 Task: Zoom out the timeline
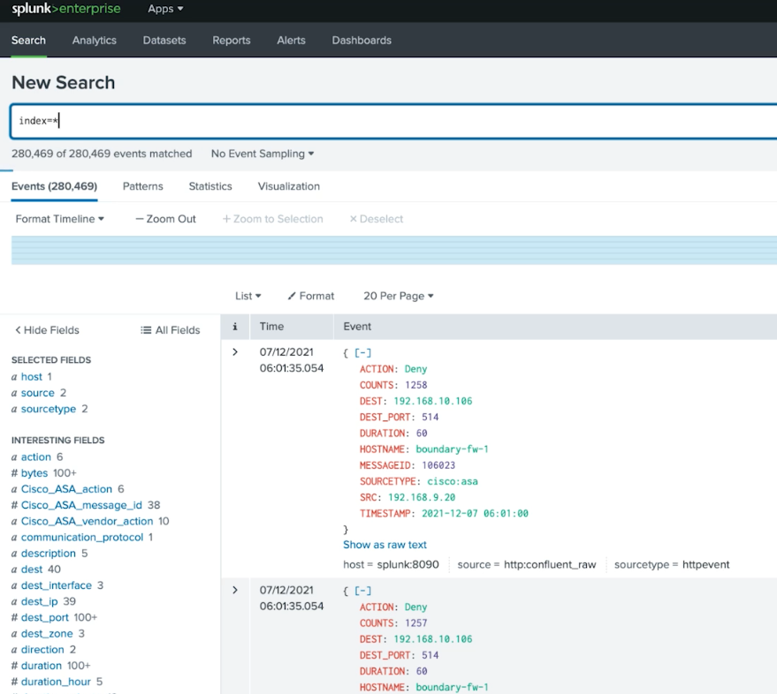(166, 219)
